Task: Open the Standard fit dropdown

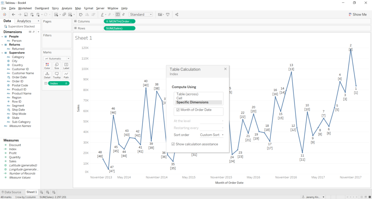Action: point(149,14)
